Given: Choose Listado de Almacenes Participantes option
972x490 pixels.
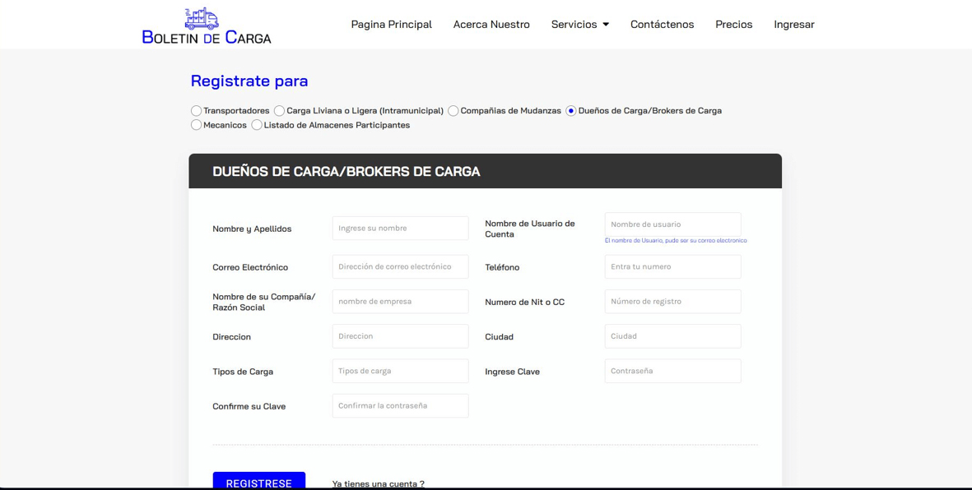Looking at the screenshot, I should click(x=257, y=125).
